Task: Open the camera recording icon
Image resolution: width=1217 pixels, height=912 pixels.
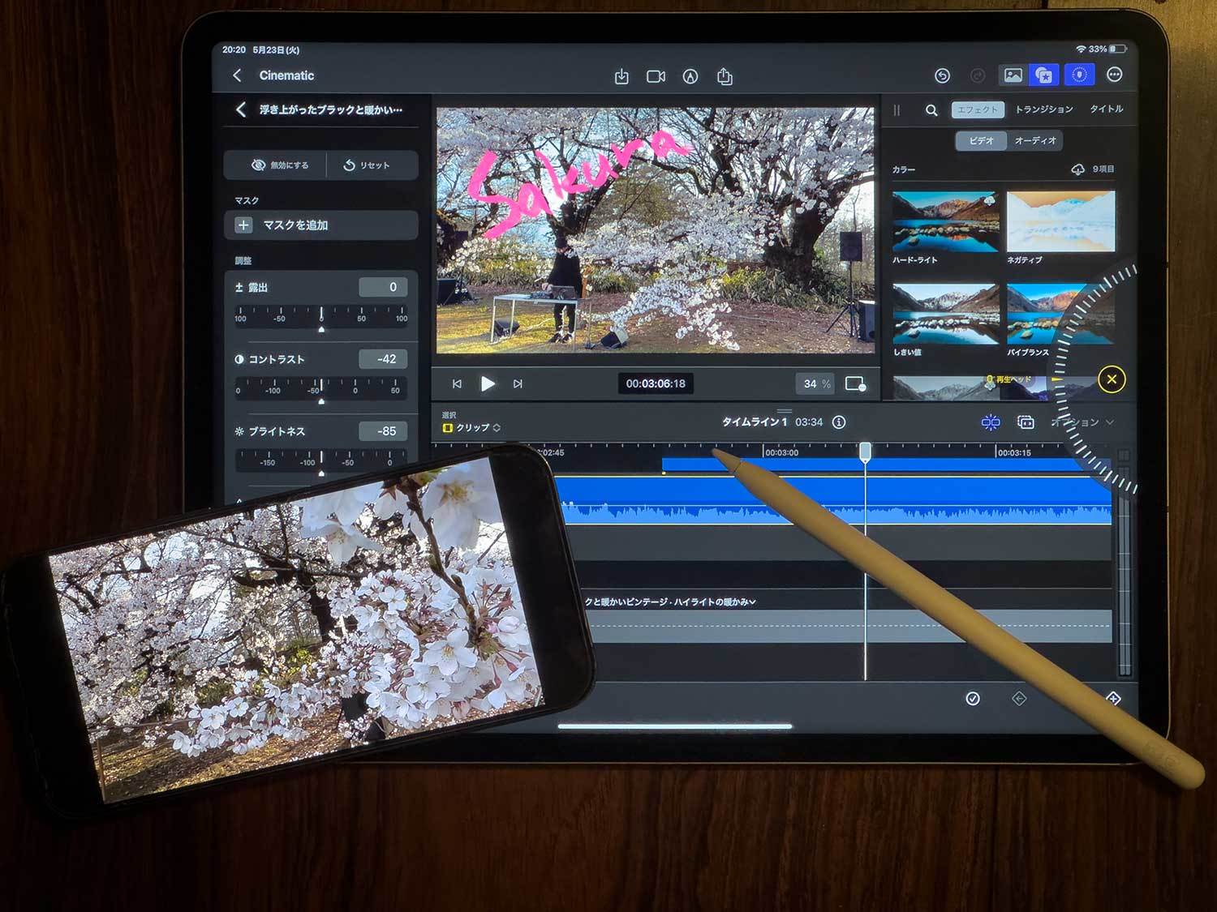Action: click(x=656, y=76)
